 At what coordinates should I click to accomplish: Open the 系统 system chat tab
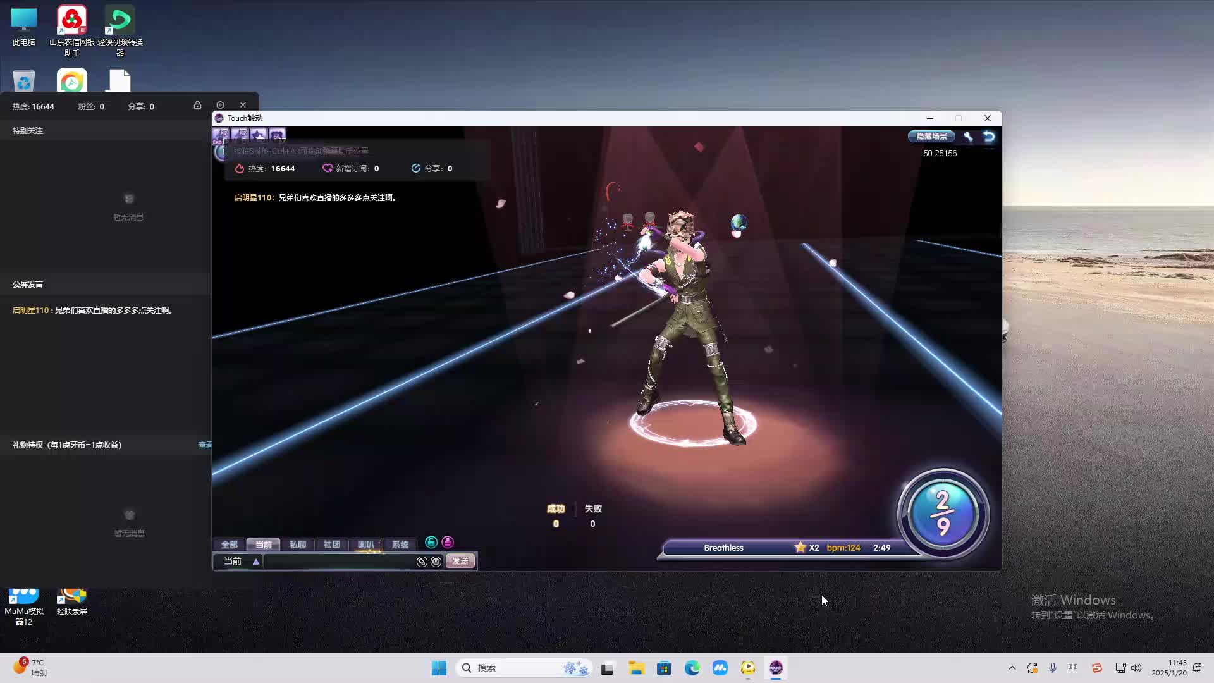pyautogui.click(x=400, y=545)
